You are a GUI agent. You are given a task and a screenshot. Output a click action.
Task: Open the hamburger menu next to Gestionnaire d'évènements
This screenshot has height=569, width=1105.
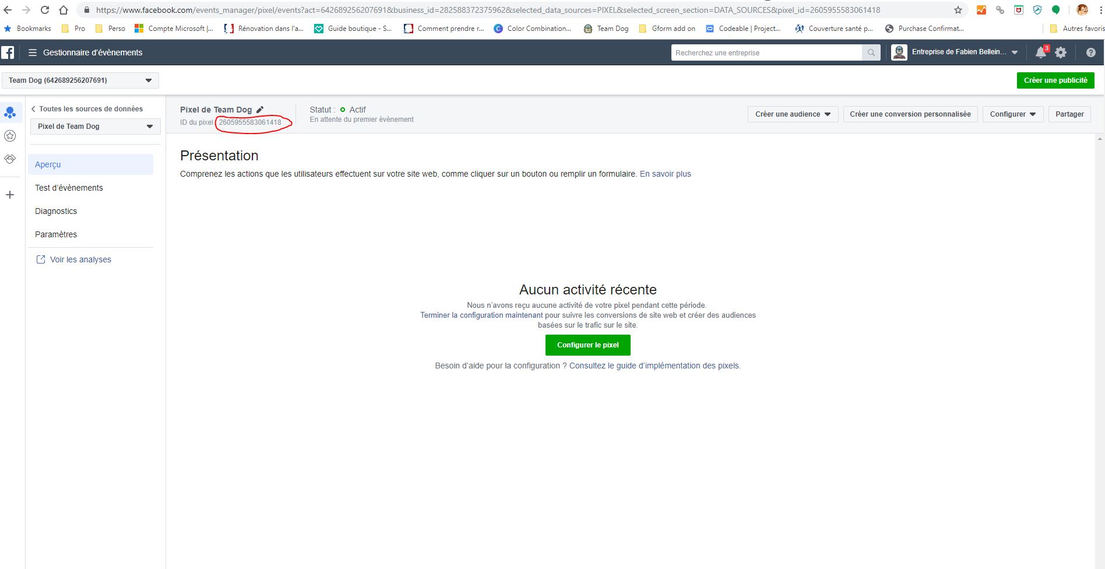pyautogui.click(x=33, y=52)
